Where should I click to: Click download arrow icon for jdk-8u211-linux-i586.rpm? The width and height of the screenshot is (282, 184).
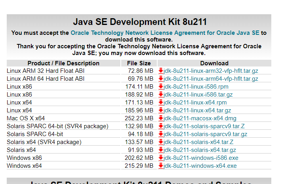pos(161,87)
